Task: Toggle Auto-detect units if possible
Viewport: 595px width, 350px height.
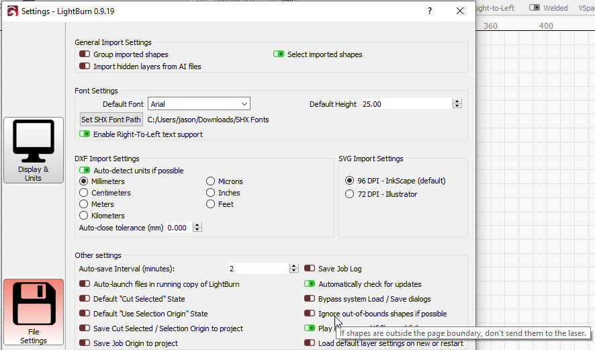Action: pyautogui.click(x=85, y=171)
